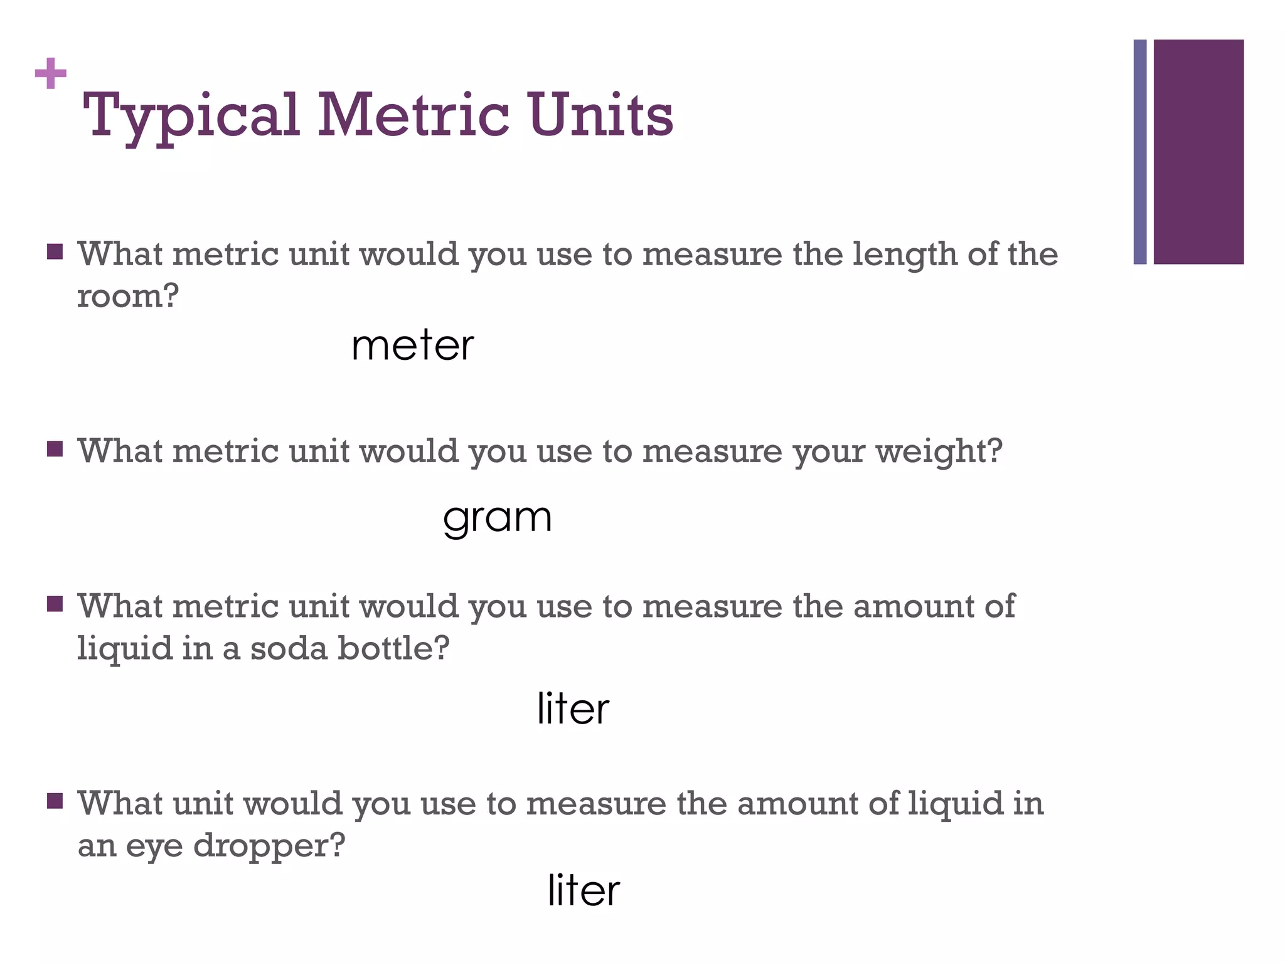Click the large dark purple rectangle

tap(1198, 152)
